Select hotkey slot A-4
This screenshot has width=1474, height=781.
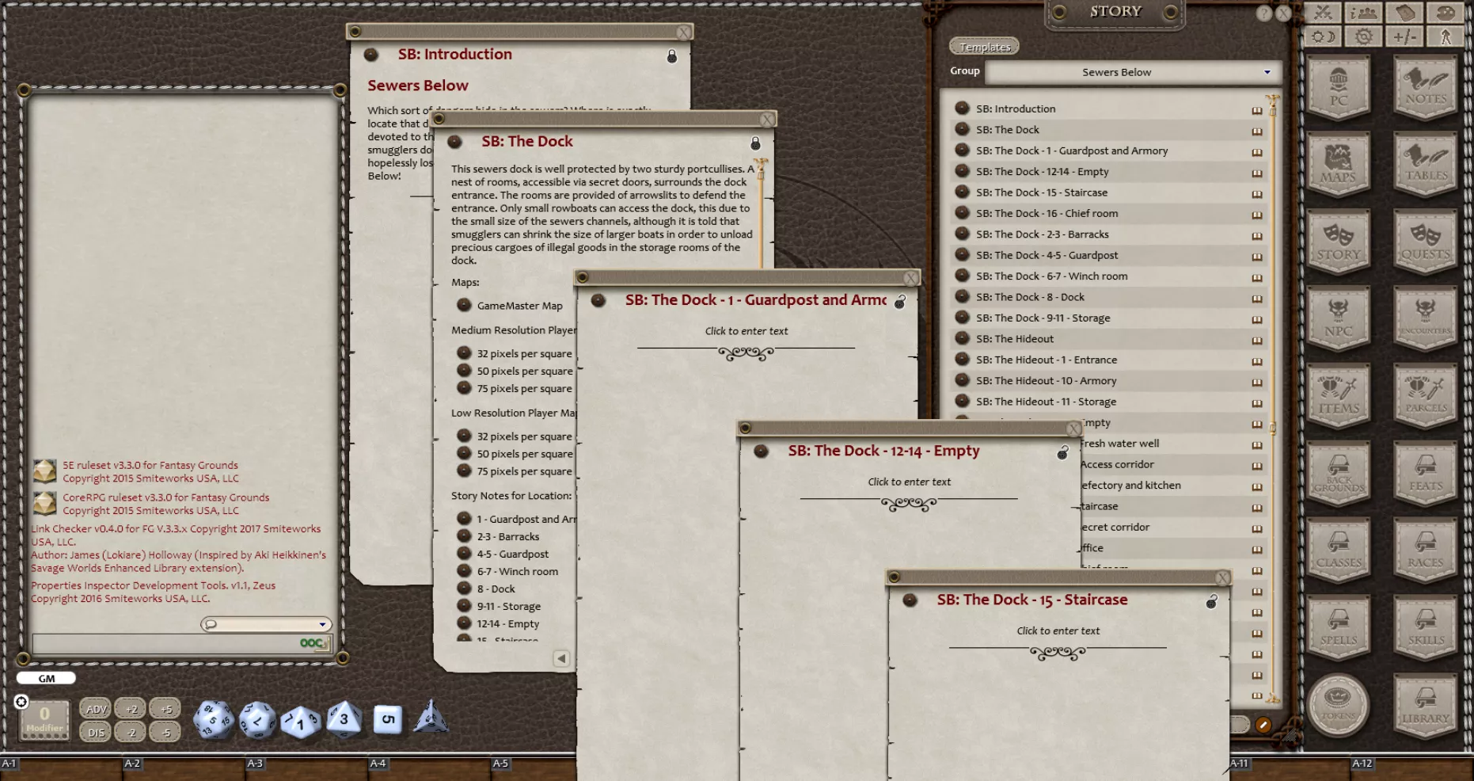tap(429, 769)
